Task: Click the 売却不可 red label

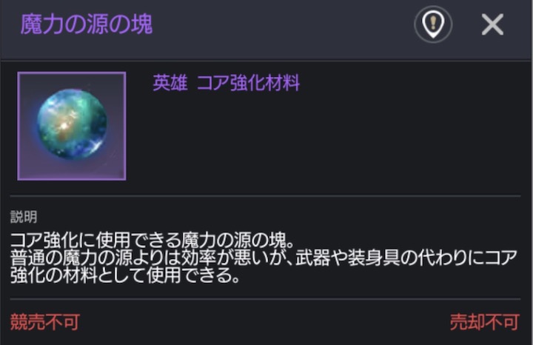Action: (x=484, y=322)
